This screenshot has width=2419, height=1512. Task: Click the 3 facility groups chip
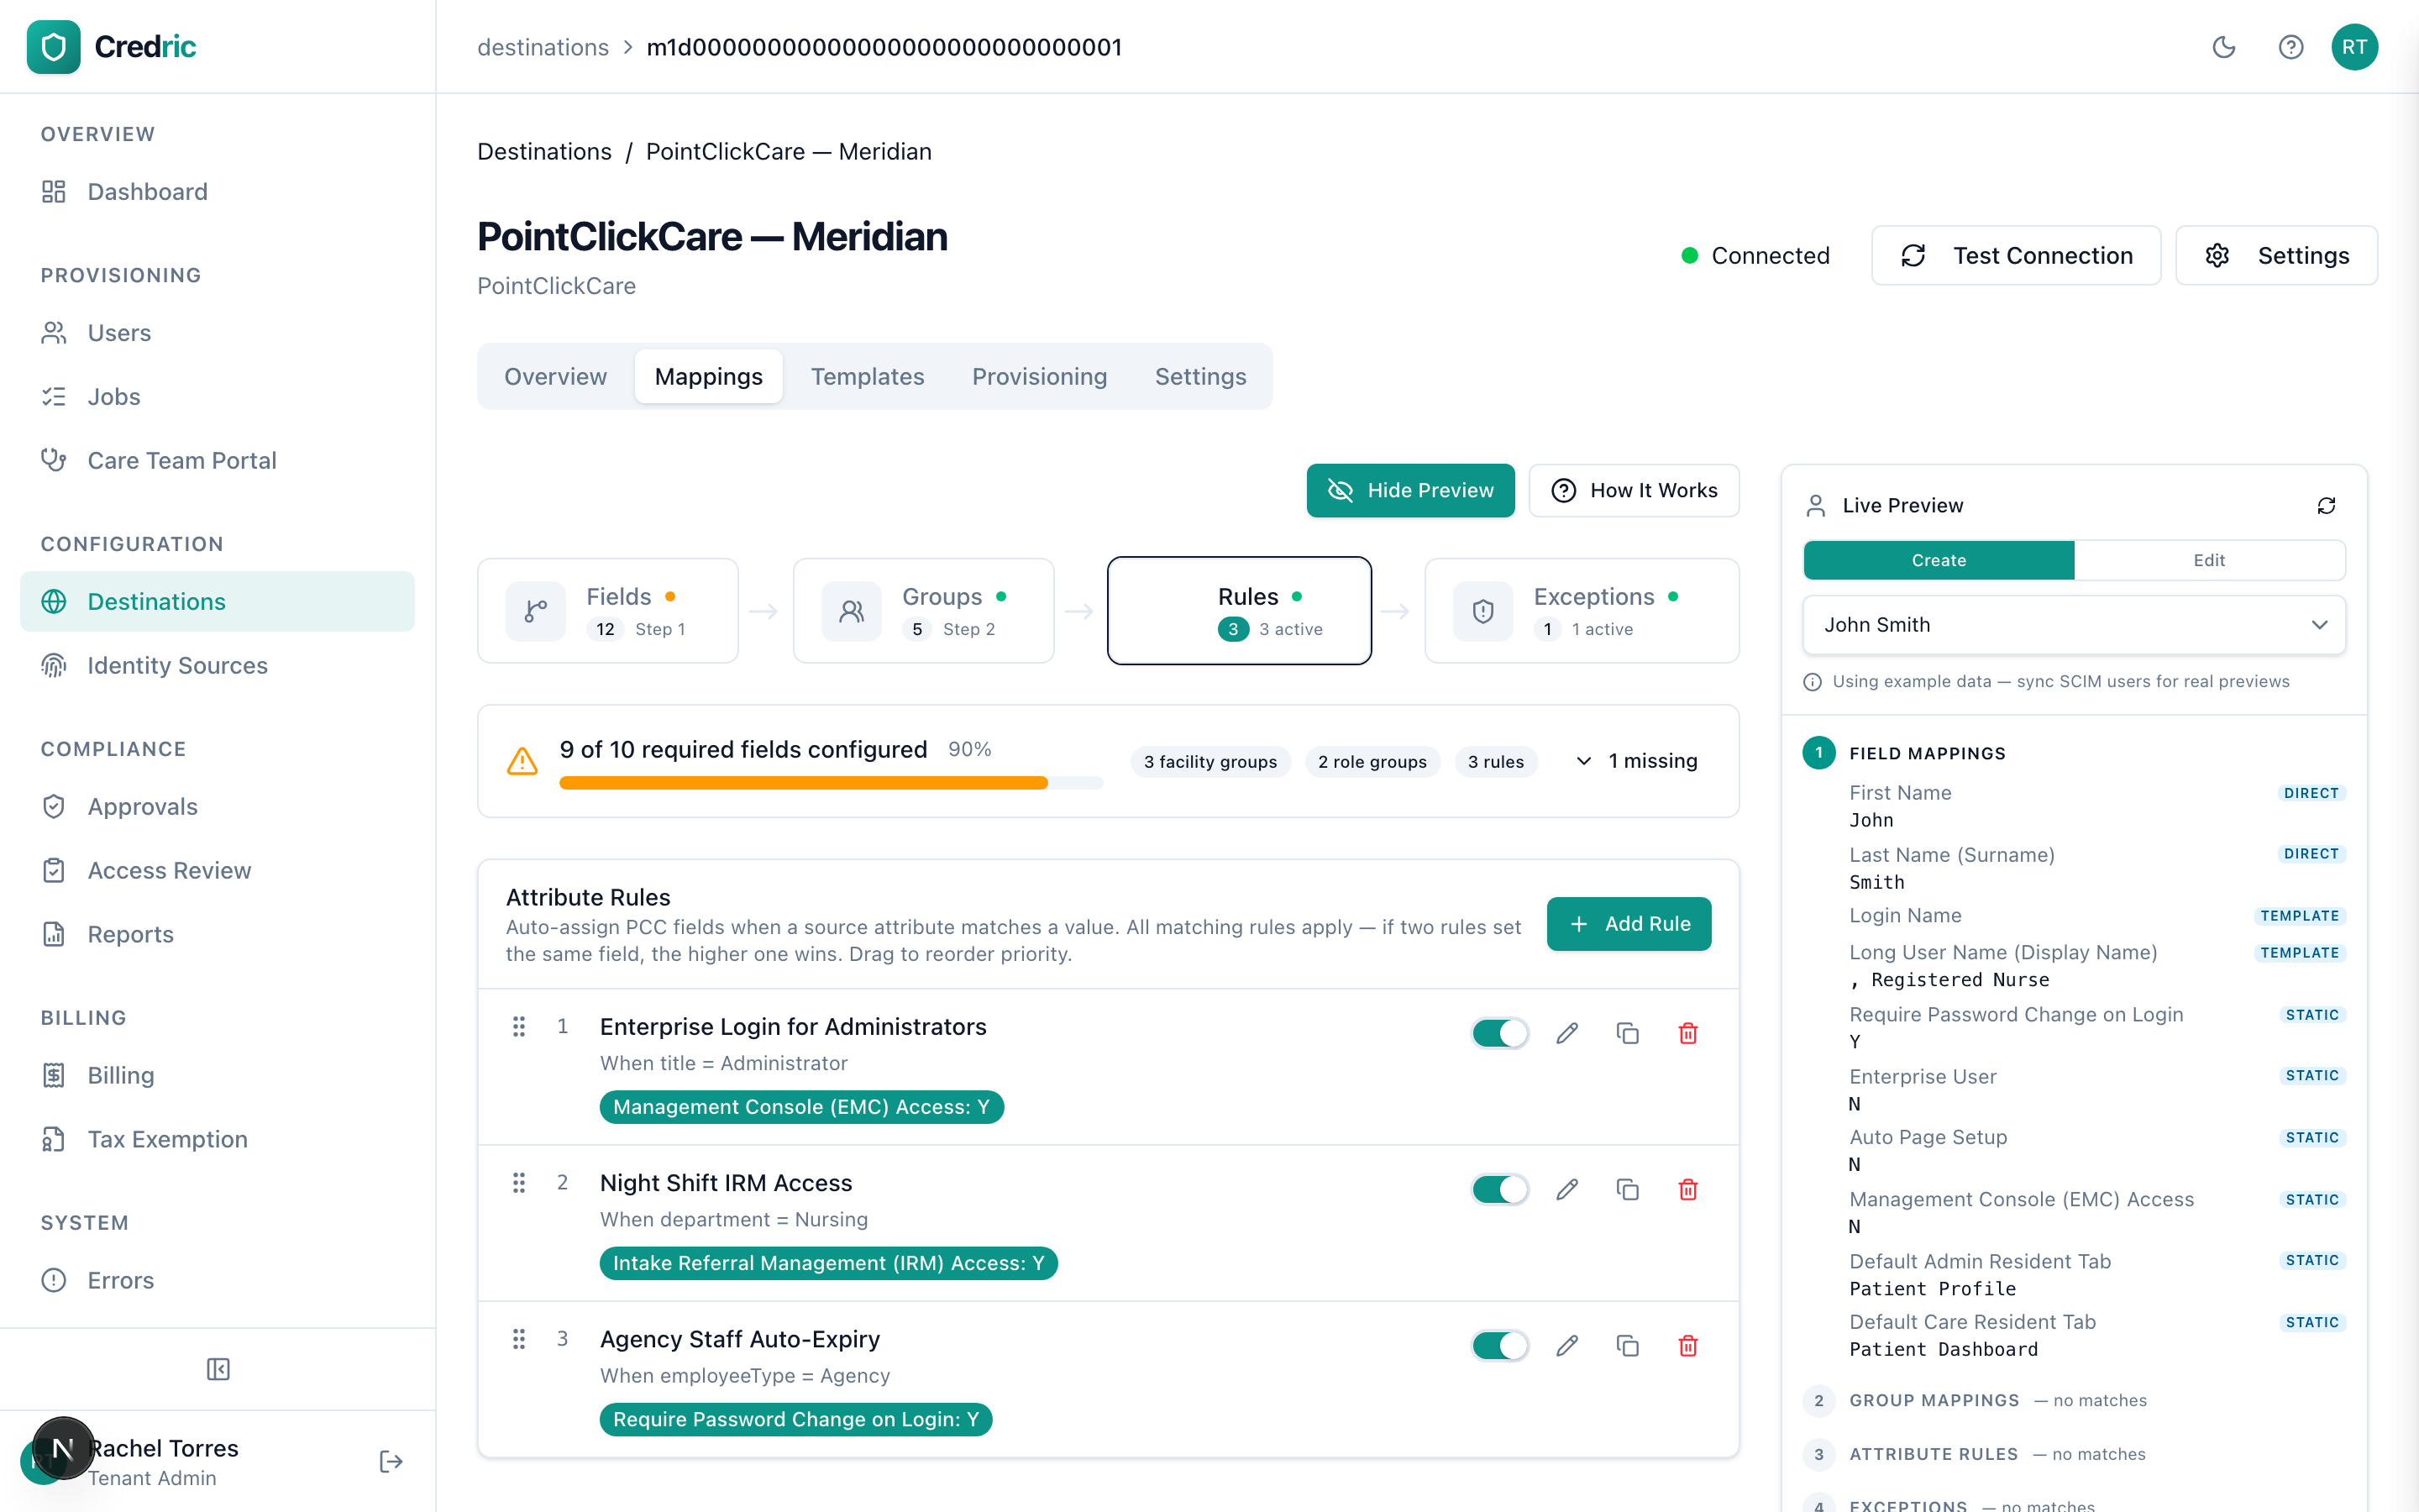[x=1209, y=762]
